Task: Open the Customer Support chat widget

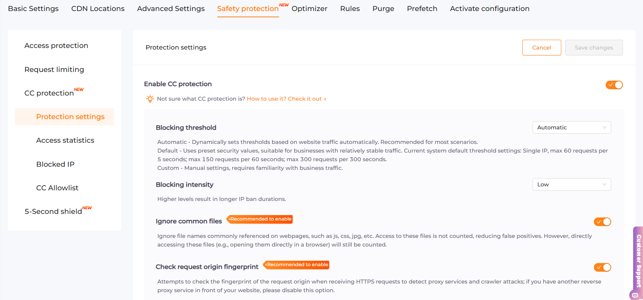Action: click(x=638, y=261)
